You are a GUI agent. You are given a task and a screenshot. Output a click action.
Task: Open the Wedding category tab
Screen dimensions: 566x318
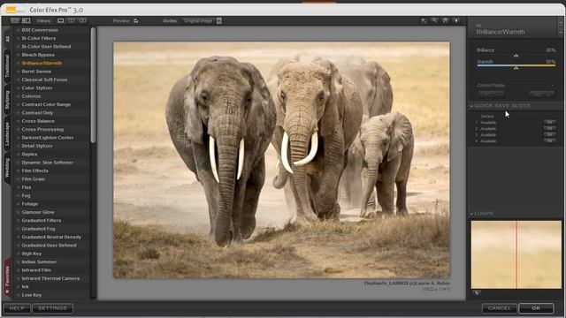coord(7,168)
